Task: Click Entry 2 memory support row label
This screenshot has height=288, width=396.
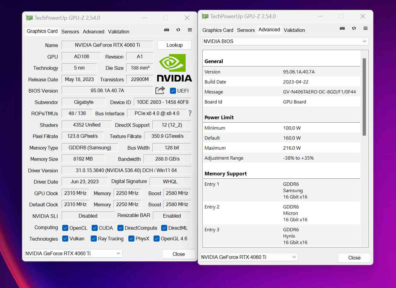Action: [x=212, y=207]
